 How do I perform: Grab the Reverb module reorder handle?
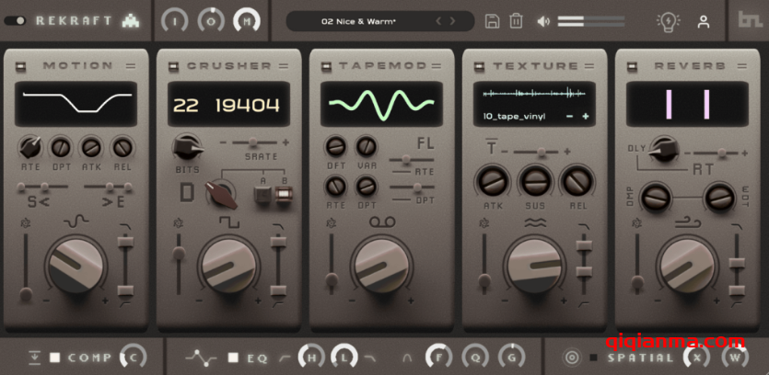(x=742, y=66)
